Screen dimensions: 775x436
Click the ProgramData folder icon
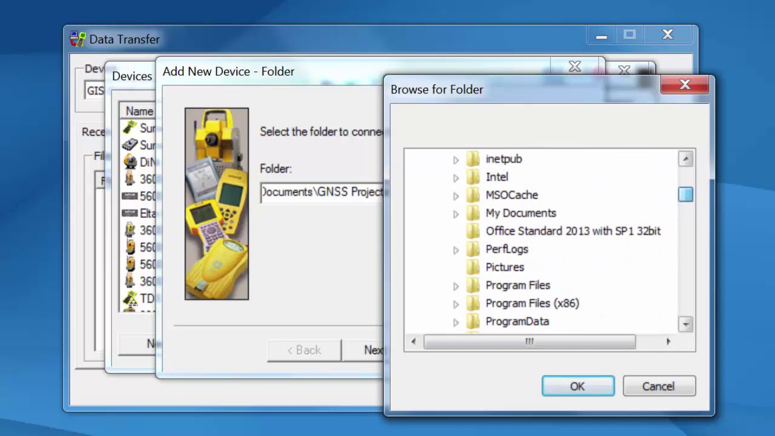(x=473, y=322)
